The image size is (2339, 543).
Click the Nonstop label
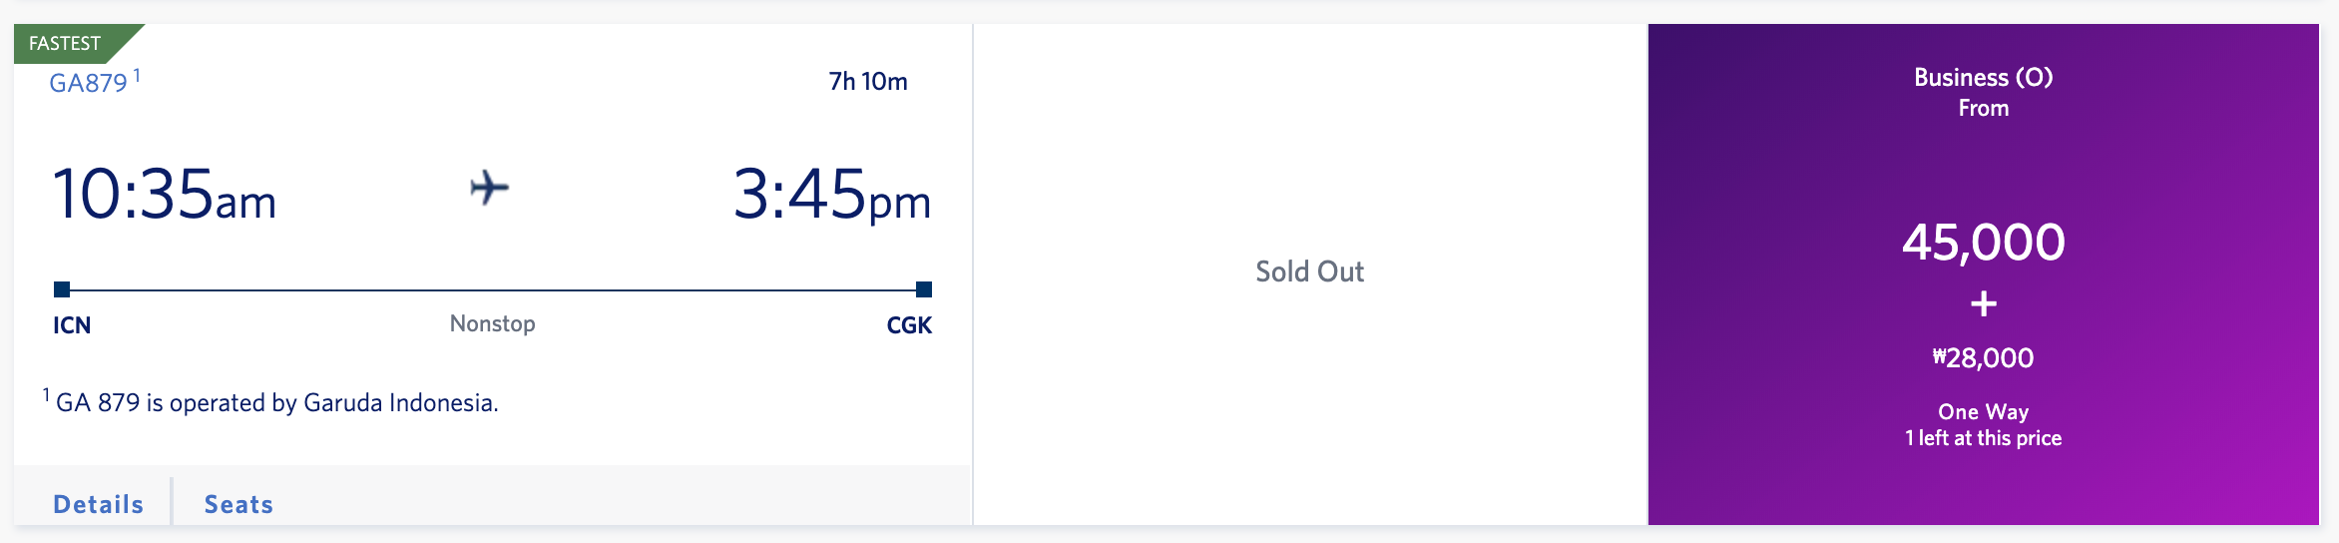pyautogui.click(x=492, y=323)
